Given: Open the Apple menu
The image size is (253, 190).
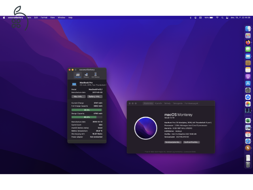Looking at the screenshot, I should point(4,17).
